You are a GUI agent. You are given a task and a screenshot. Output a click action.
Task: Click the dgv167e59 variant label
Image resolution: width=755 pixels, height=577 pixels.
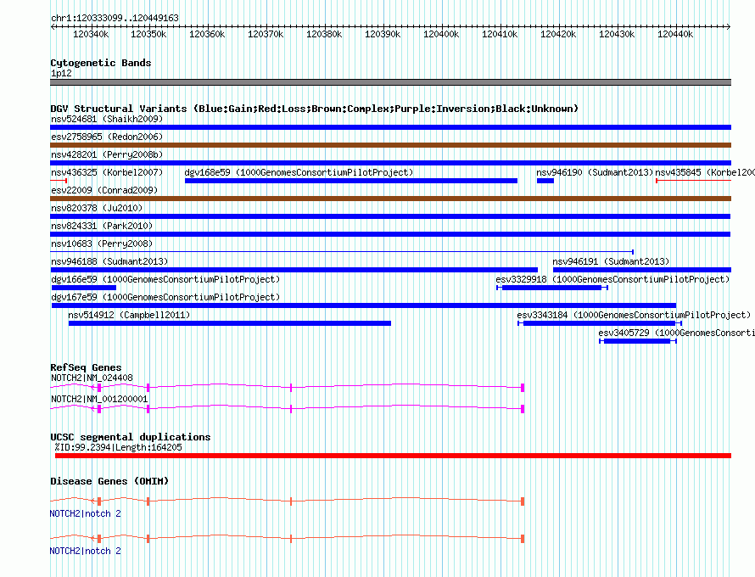click(x=165, y=297)
